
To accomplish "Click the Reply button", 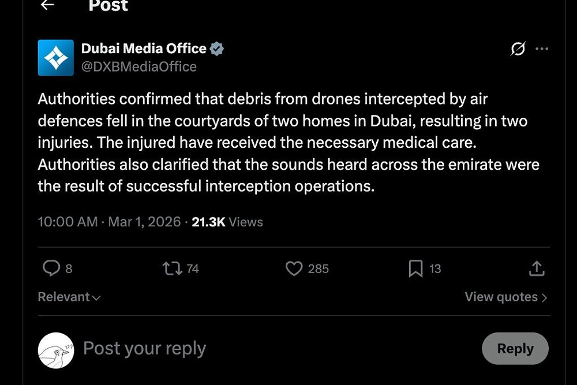I will click(515, 349).
